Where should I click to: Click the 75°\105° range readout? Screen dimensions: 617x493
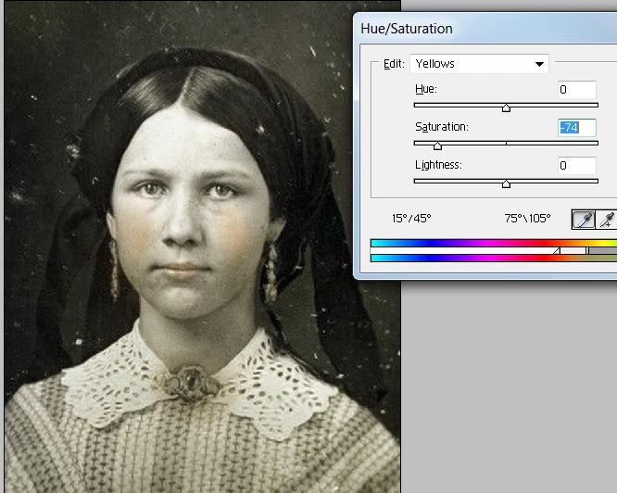coord(527,219)
